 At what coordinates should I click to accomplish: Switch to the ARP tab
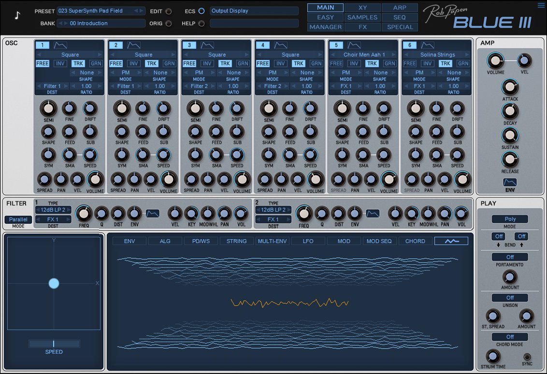pyautogui.click(x=400, y=7)
